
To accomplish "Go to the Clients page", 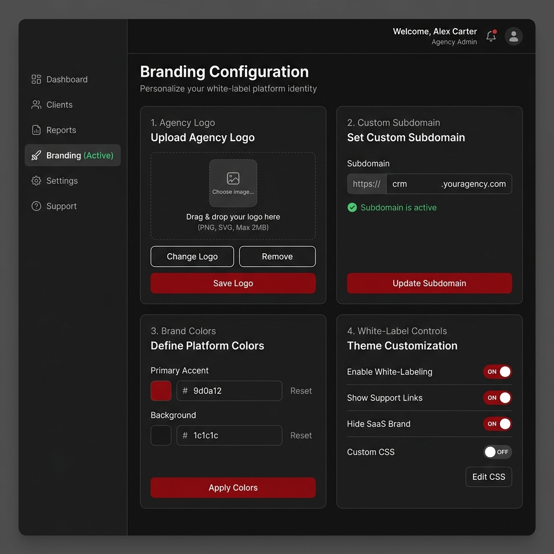I will (72, 104).
